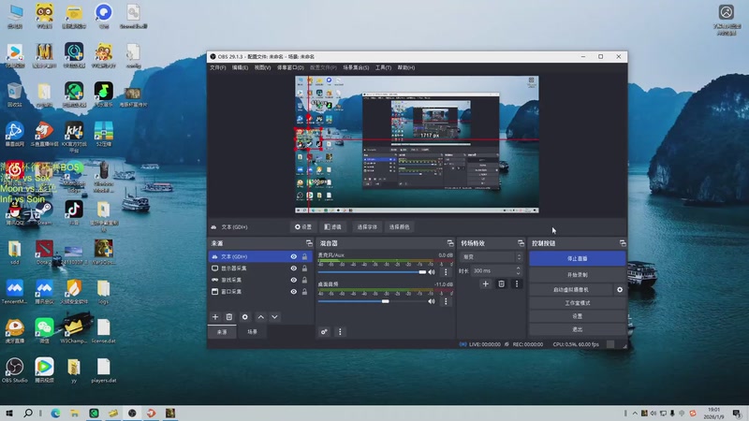Toggle visibility of 游戏采集 source

coord(293,280)
